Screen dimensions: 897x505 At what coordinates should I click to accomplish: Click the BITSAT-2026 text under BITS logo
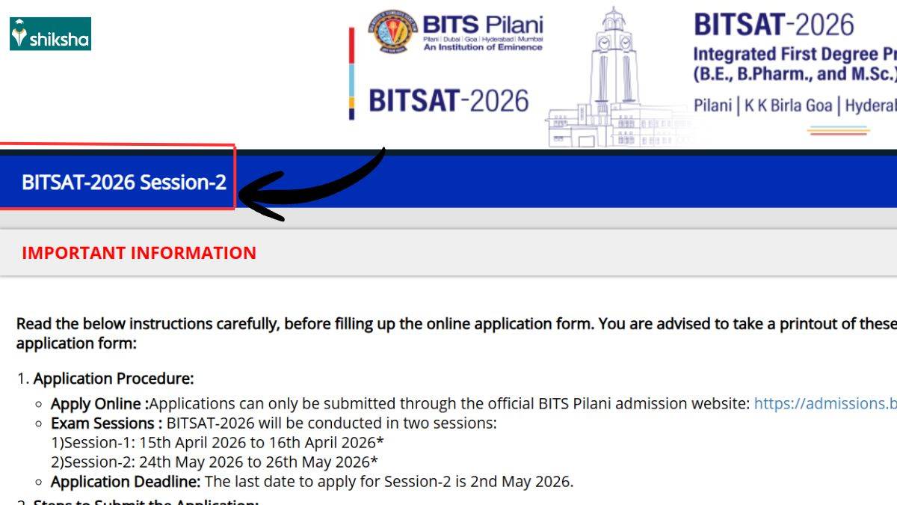449,101
